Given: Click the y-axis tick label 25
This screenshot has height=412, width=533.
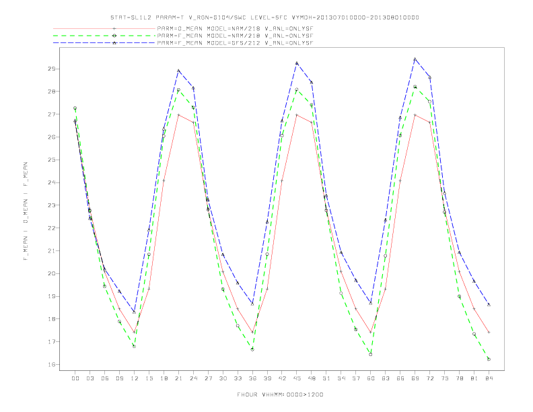Looking at the screenshot, I should (52, 160).
